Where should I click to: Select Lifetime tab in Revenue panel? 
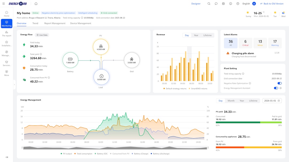(207, 35)
